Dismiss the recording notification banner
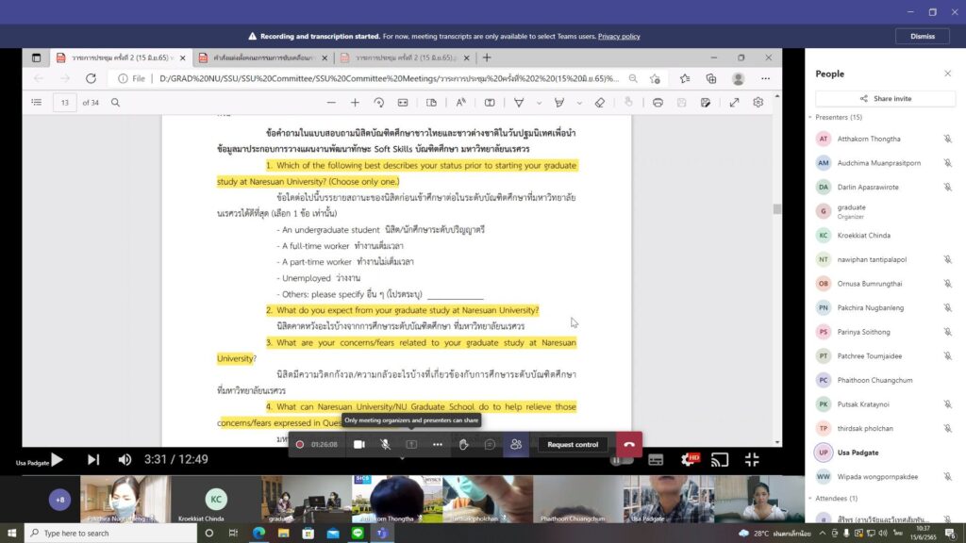The width and height of the screenshot is (966, 543). point(923,37)
